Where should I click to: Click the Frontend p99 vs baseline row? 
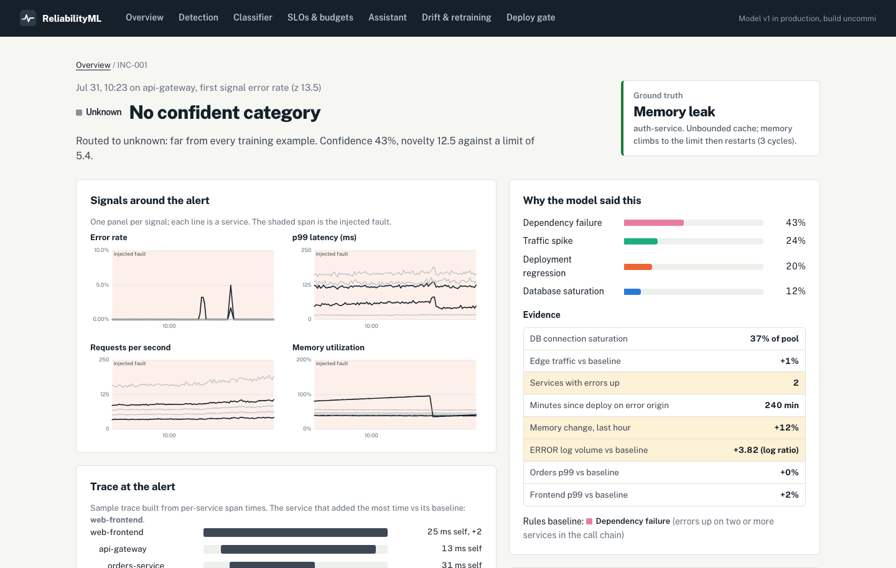[x=664, y=495]
